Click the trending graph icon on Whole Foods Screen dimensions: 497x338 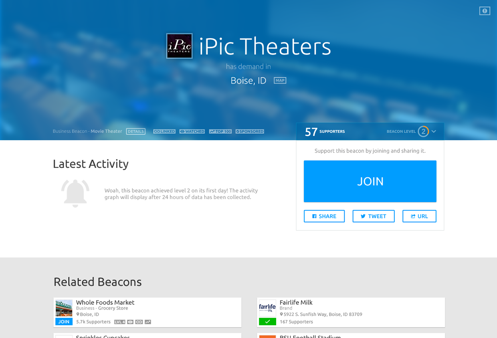(x=148, y=322)
